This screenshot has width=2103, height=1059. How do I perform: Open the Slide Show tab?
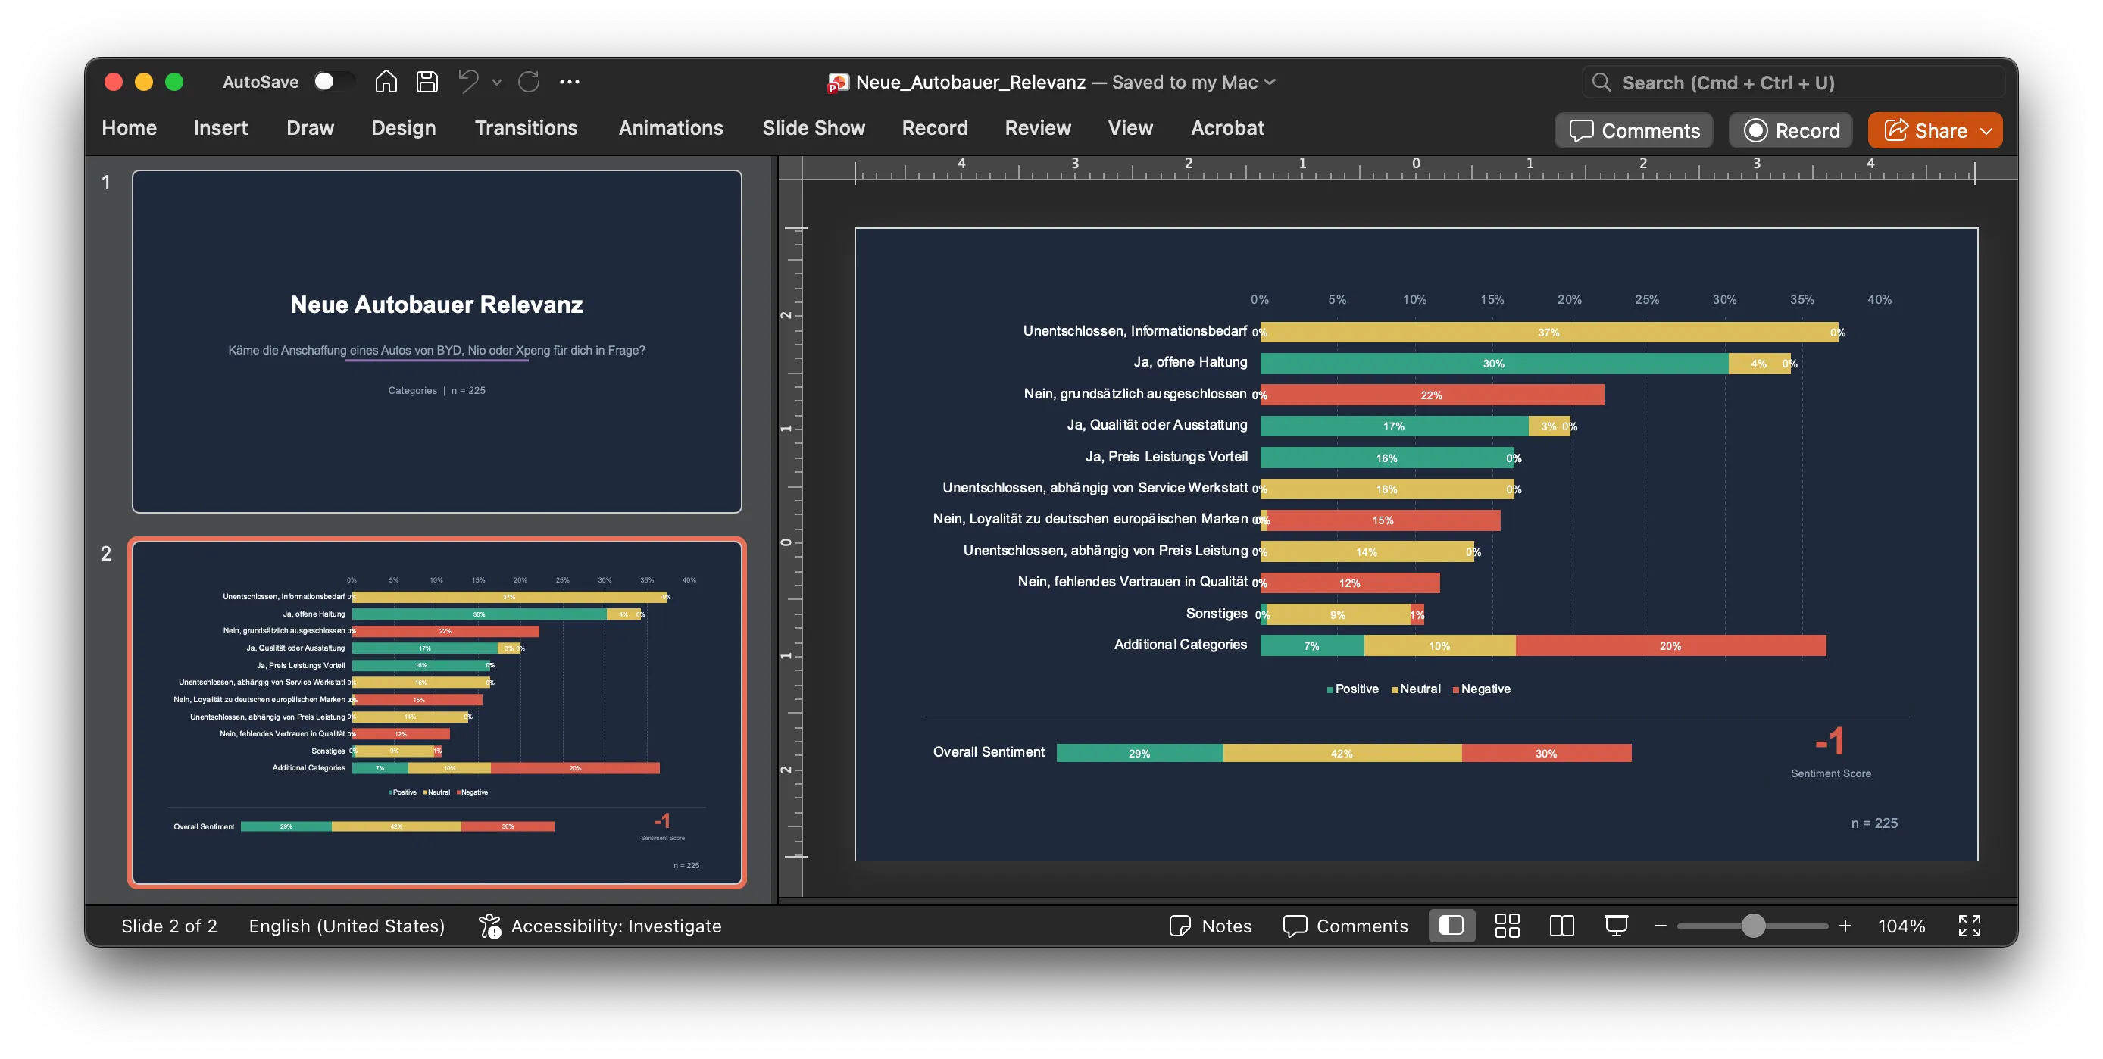[x=813, y=128]
